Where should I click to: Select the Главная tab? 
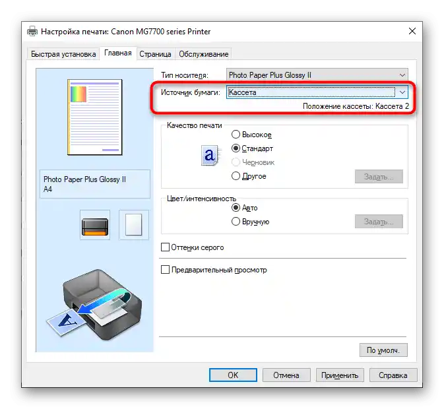point(118,53)
